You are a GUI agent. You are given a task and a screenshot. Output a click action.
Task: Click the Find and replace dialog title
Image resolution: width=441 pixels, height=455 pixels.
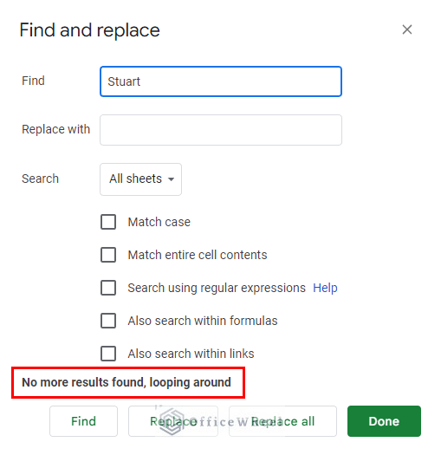89,30
